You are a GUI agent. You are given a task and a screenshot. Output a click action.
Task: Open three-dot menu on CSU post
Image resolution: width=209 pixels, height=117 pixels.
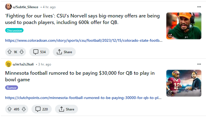pos(199,7)
